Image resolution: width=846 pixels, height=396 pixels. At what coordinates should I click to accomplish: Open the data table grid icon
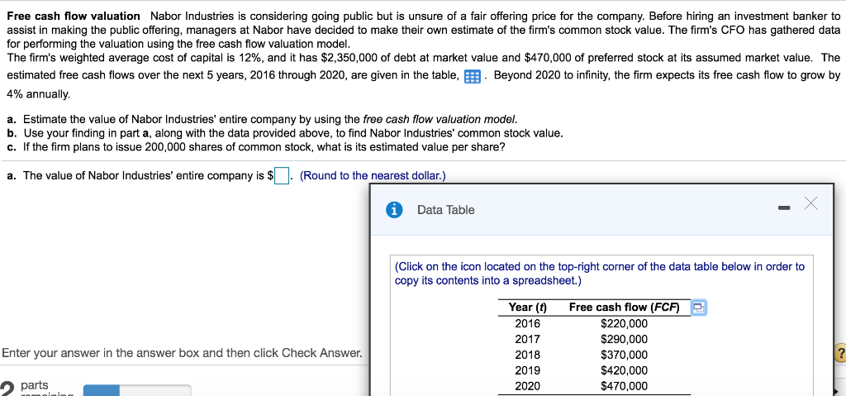tap(472, 77)
